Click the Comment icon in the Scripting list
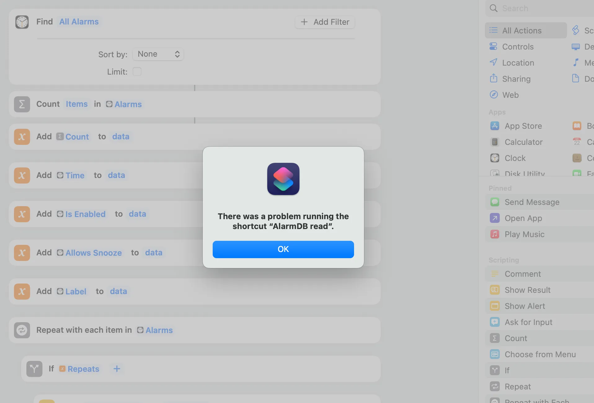The width and height of the screenshot is (594, 403). click(494, 274)
